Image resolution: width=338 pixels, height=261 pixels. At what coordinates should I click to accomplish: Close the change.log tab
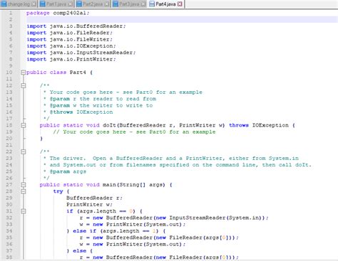tap(34, 4)
